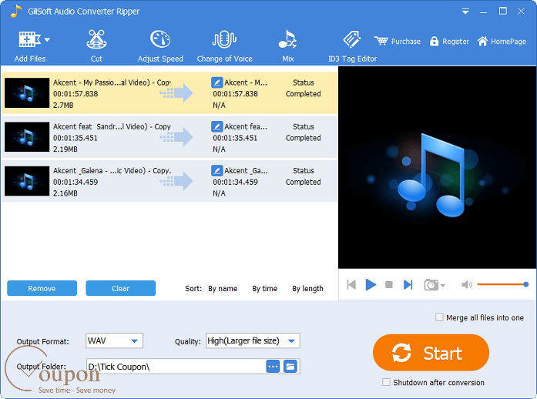This screenshot has height=399, width=537.
Task: Click conversion arrow in Akcent _Galena row
Action: 176,181
